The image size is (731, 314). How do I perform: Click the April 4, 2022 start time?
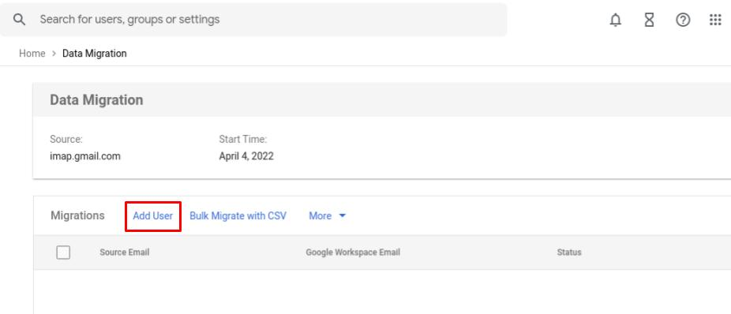tap(246, 156)
